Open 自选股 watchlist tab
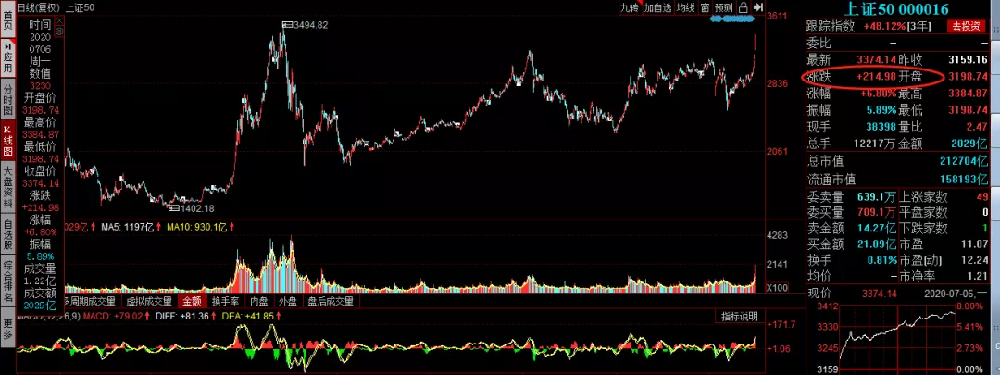 (x=7, y=234)
